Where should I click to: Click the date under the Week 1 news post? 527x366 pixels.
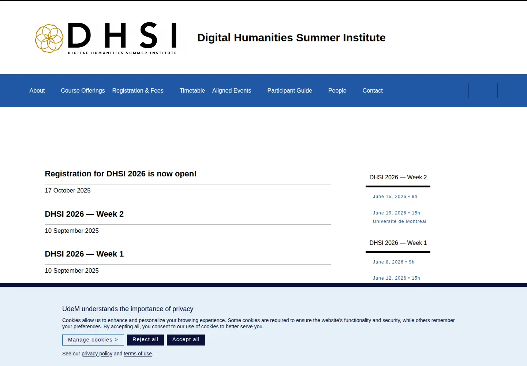coord(72,271)
